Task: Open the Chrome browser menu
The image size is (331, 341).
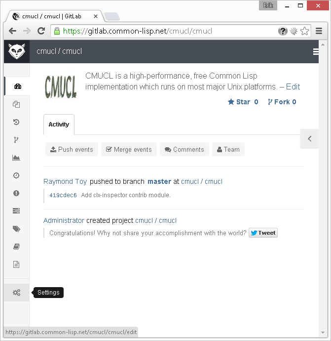Action: pyautogui.click(x=319, y=31)
